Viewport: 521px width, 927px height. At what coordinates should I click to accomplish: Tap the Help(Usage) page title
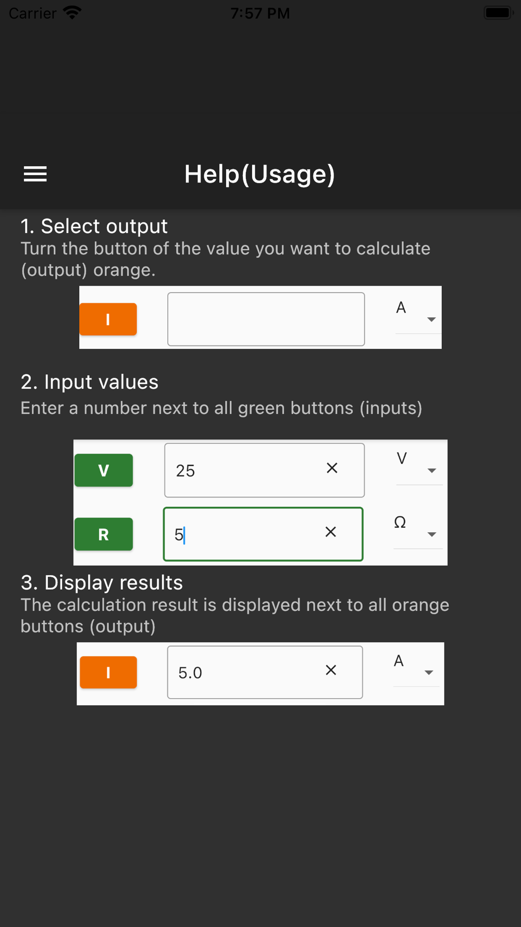259,174
